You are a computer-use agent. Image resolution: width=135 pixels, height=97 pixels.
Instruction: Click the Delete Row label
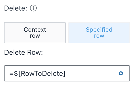click(x=24, y=53)
